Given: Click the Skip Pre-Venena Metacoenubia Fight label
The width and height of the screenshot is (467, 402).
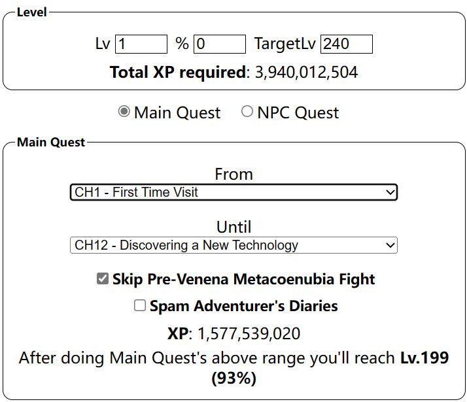Looking at the screenshot, I should click(243, 280).
